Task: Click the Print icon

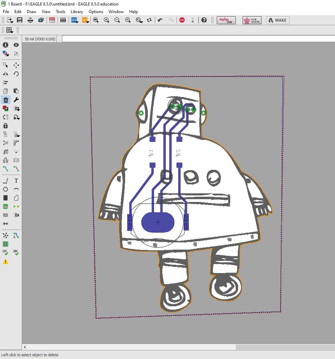Action: (30, 20)
